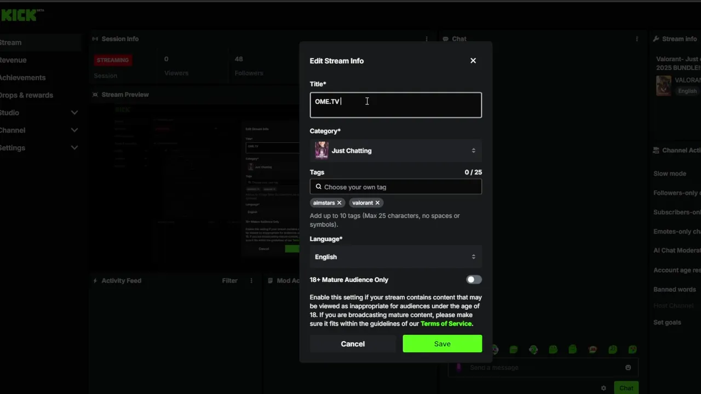This screenshot has height=394, width=701.
Task: Click the Channel Actions panel icon
Action: tap(656, 150)
